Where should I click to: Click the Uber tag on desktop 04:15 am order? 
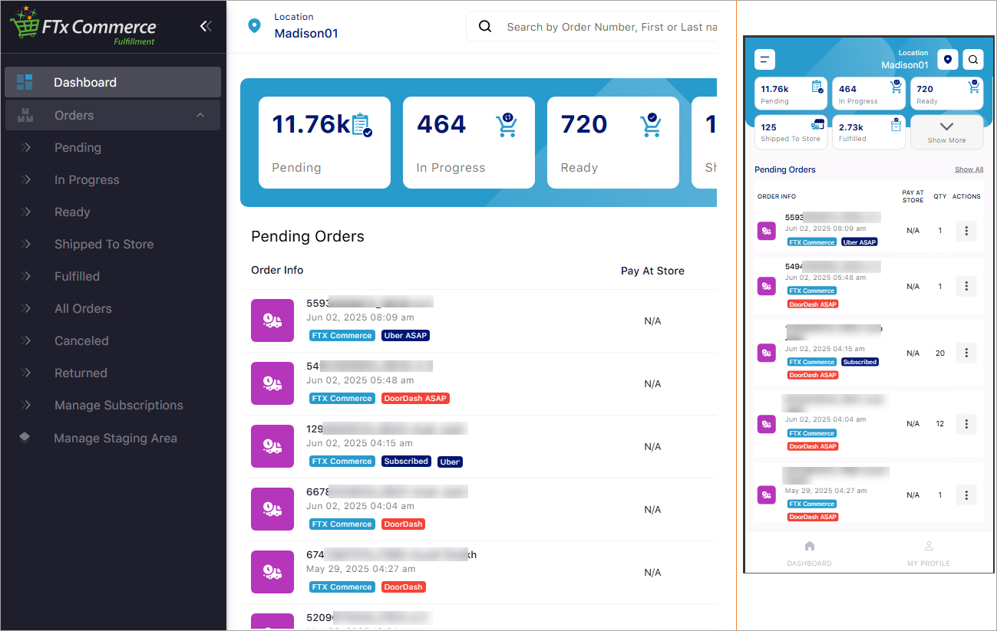coord(450,462)
